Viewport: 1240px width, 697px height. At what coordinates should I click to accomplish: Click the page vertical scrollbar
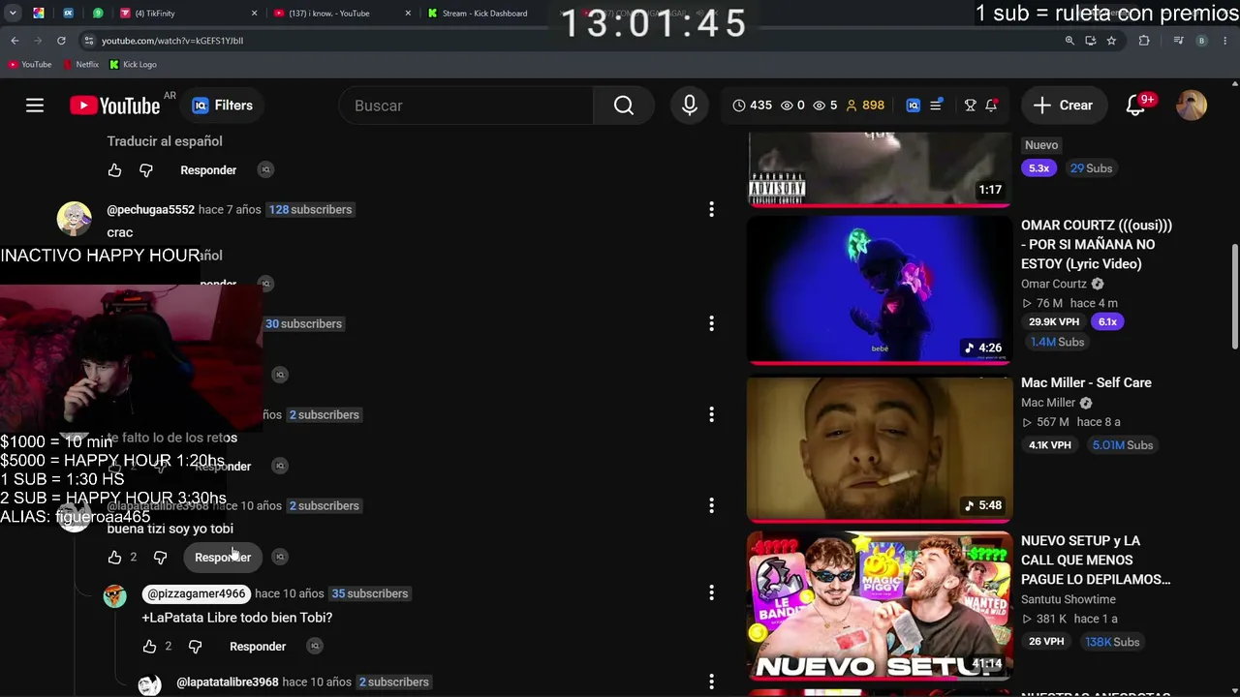click(1234, 295)
